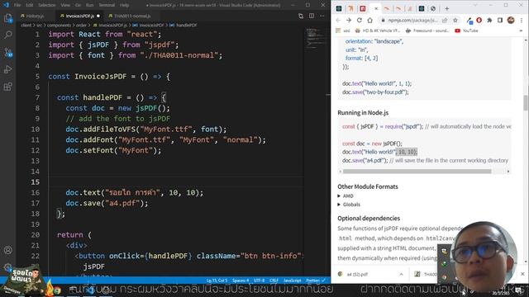This screenshot has width=529, height=297.
Task: Switch to the first Chrome tab
Action: (x=339, y=9)
